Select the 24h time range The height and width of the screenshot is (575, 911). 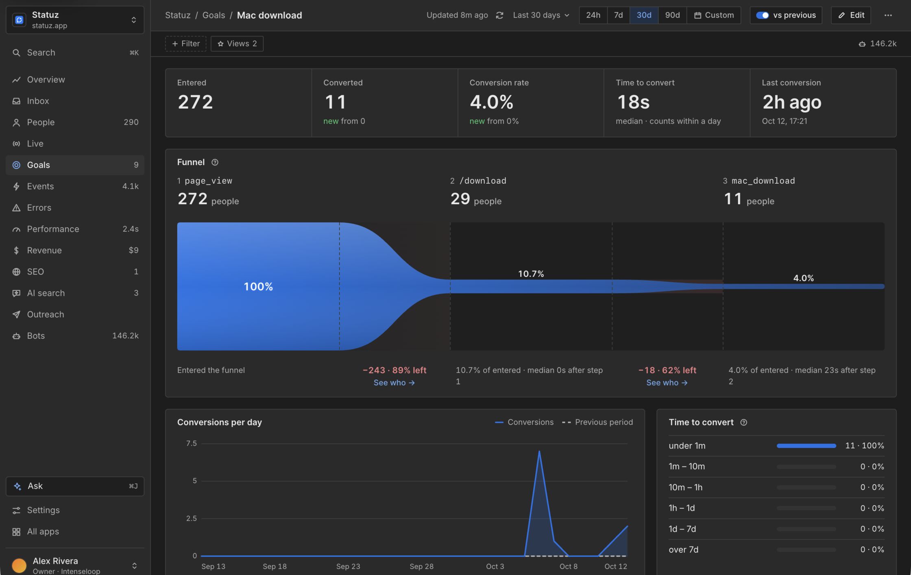click(x=593, y=15)
